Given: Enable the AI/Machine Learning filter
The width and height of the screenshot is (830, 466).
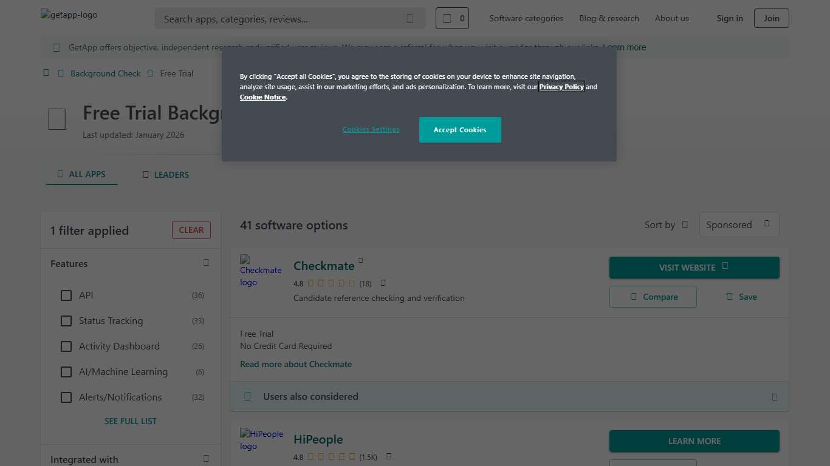Looking at the screenshot, I should coord(66,372).
